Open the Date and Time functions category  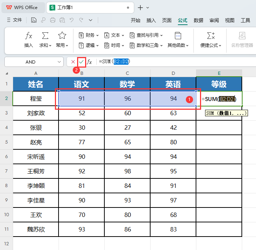(114, 45)
